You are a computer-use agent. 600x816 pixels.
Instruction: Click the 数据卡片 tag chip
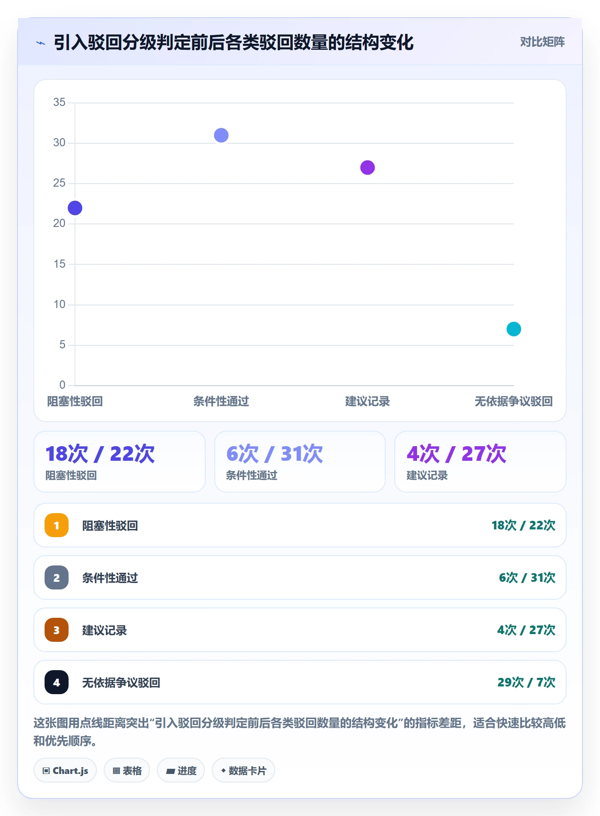(243, 771)
